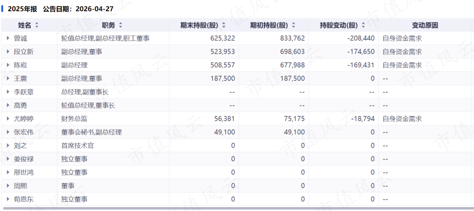Sort by 期末持股(股) sort arrows
474x211 pixels.
click(x=224, y=25)
